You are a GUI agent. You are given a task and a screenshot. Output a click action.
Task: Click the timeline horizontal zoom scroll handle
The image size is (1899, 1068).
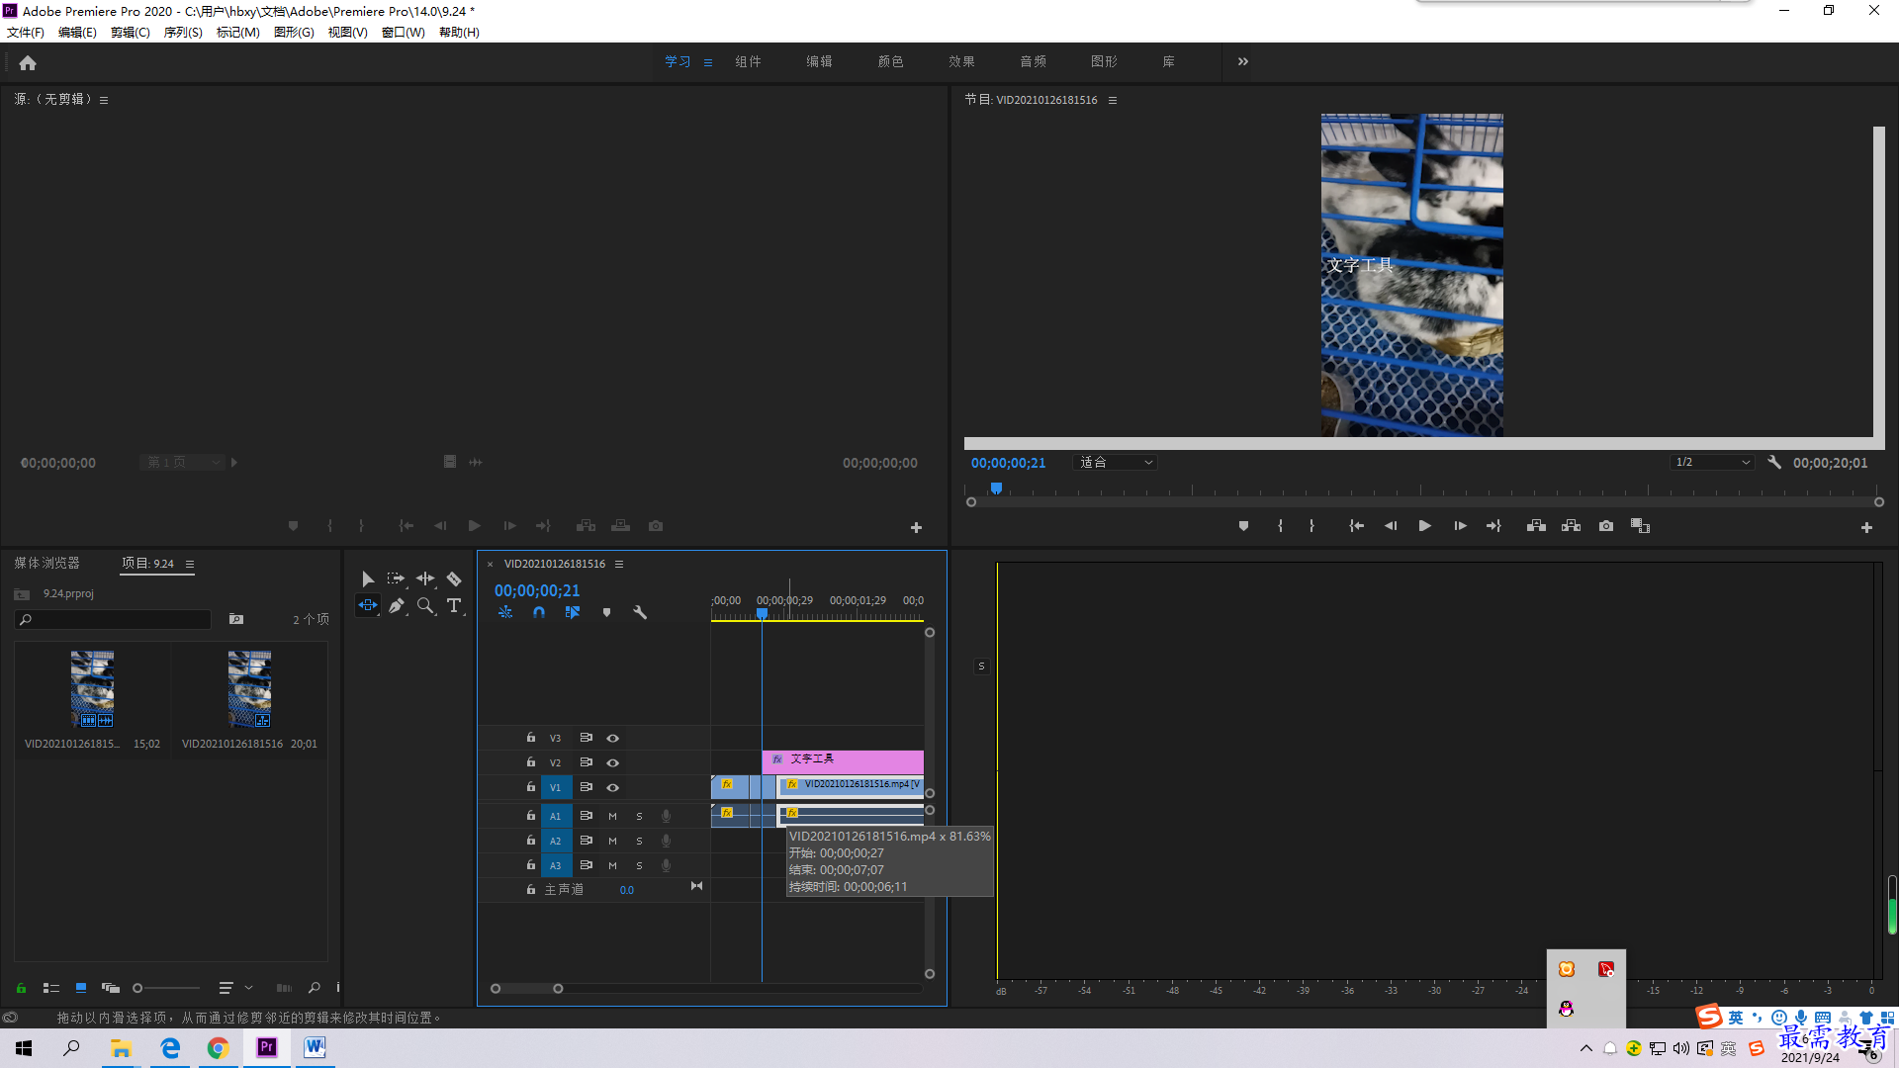click(526, 988)
